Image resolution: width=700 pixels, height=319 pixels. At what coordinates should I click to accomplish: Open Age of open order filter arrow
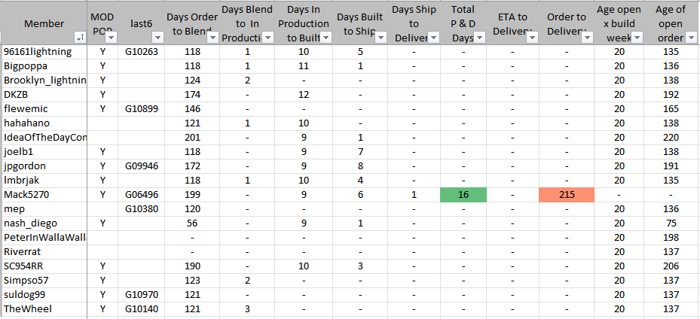pyautogui.click(x=692, y=38)
